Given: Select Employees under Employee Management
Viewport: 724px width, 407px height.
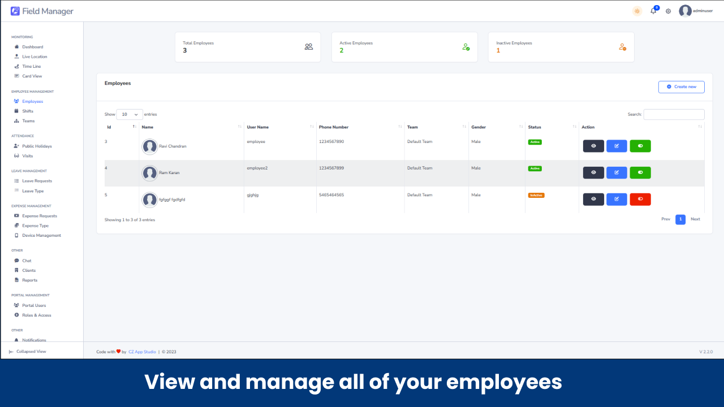Looking at the screenshot, I should pos(33,101).
